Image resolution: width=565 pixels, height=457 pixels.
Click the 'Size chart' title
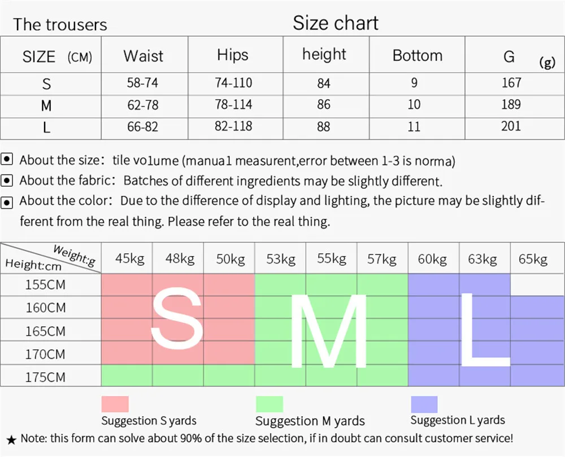tap(335, 23)
